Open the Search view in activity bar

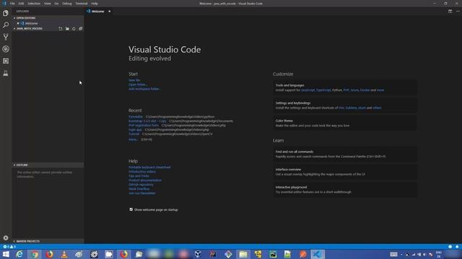click(x=6, y=25)
